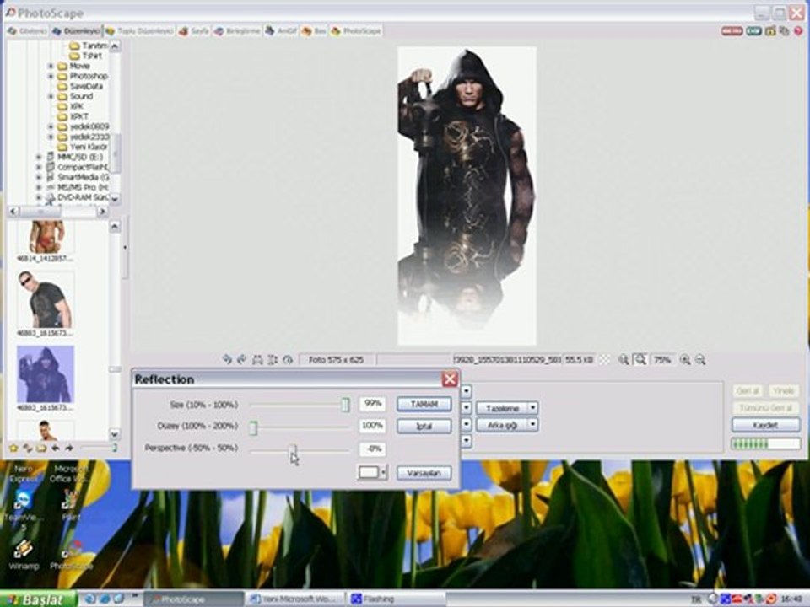Open the reflection background color dropdown

click(383, 473)
